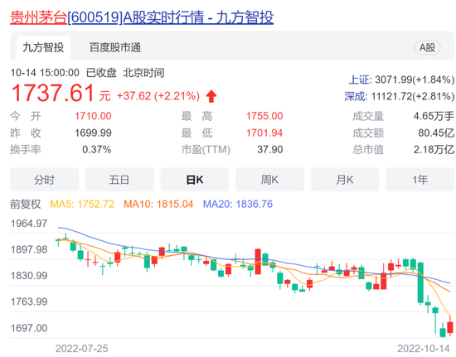Select the 周K chart view
Image resolution: width=456 pixels, height=357 pixels.
click(x=270, y=180)
